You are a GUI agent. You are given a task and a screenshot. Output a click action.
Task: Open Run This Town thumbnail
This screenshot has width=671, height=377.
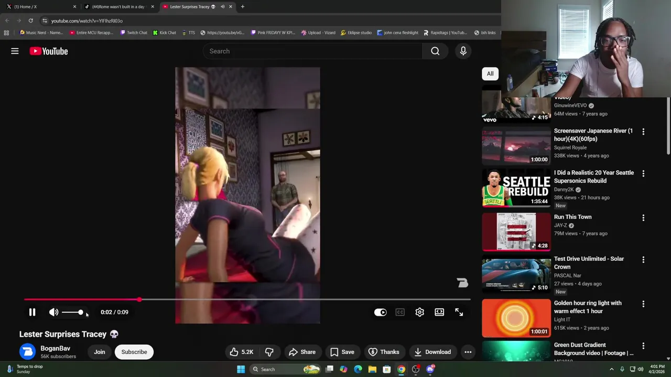[516, 232]
